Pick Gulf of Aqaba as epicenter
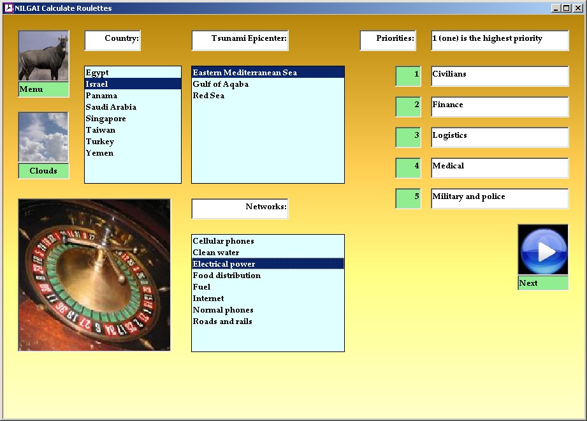This screenshot has width=587, height=421. (221, 84)
